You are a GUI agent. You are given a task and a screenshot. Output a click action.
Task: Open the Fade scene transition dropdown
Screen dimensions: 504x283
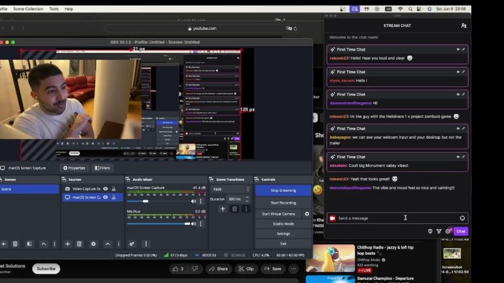coord(230,189)
